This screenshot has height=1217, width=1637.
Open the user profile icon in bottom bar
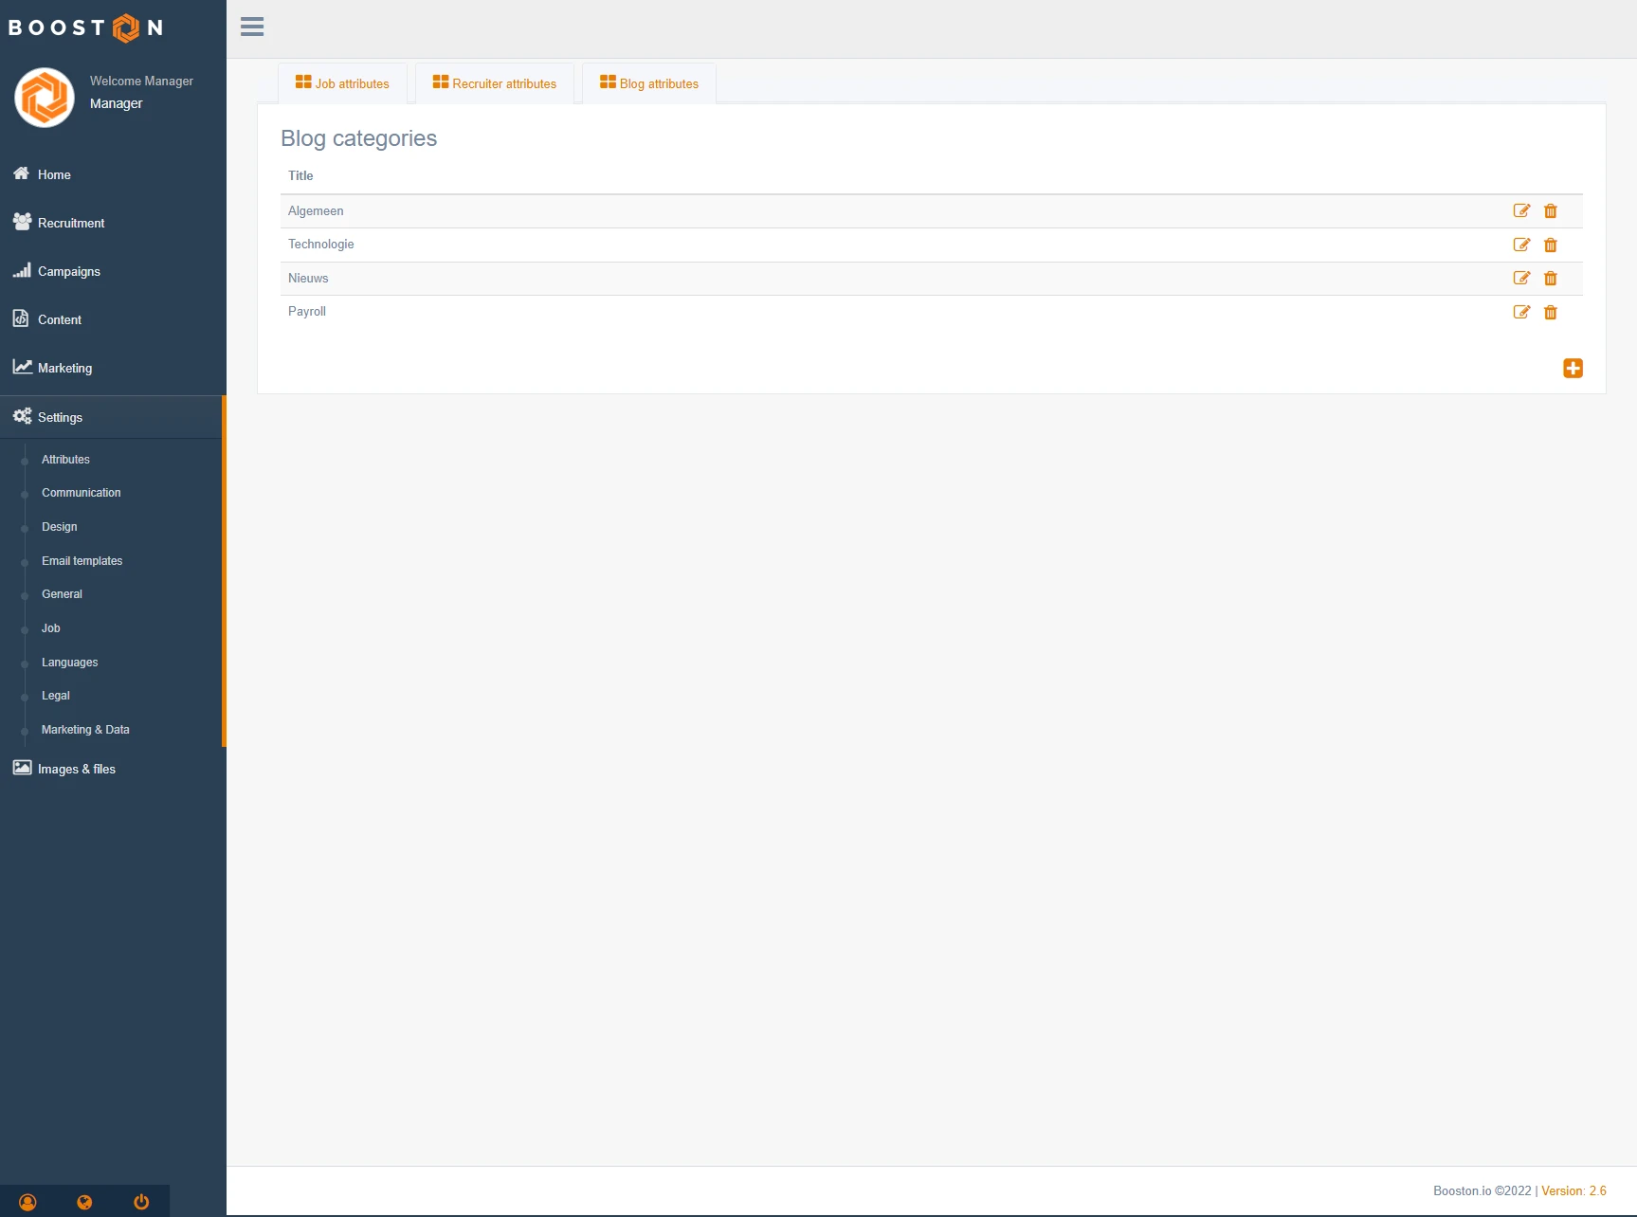pyautogui.click(x=27, y=1202)
